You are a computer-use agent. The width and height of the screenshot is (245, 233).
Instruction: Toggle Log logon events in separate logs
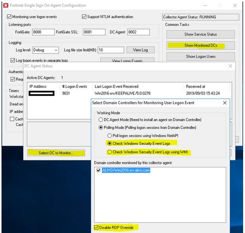point(12,60)
